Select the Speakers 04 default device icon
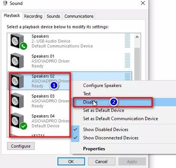This screenshot has width=176, height=168. (18, 121)
